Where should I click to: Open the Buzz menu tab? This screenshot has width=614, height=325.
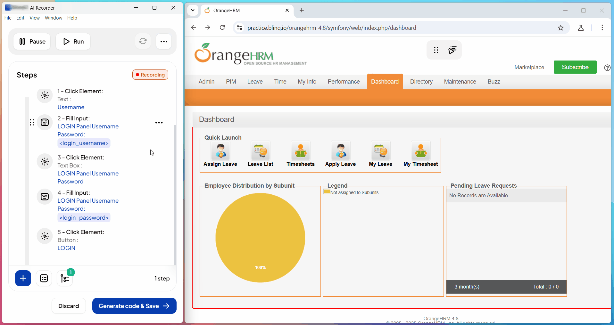point(494,82)
